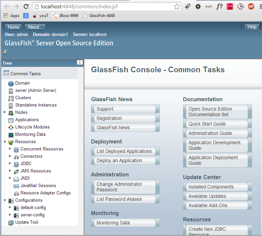Click the Configurations icon in tree
This screenshot has width=262, height=236.
pos(11,201)
